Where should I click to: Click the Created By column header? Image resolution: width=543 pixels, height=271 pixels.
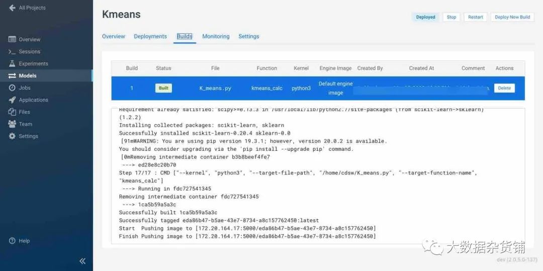(x=370, y=68)
